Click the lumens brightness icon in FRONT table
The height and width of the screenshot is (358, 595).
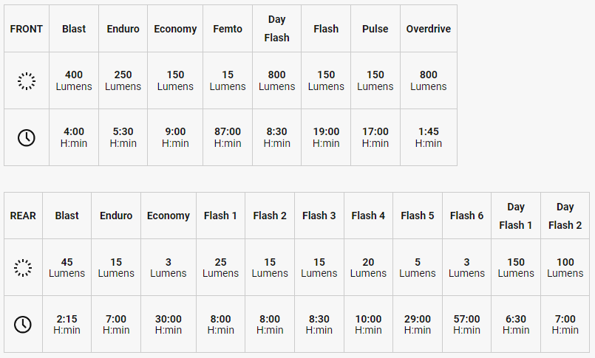(x=27, y=80)
